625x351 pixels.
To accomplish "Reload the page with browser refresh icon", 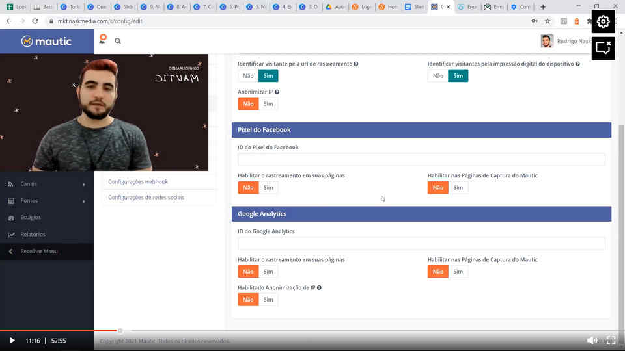I will coord(35,21).
